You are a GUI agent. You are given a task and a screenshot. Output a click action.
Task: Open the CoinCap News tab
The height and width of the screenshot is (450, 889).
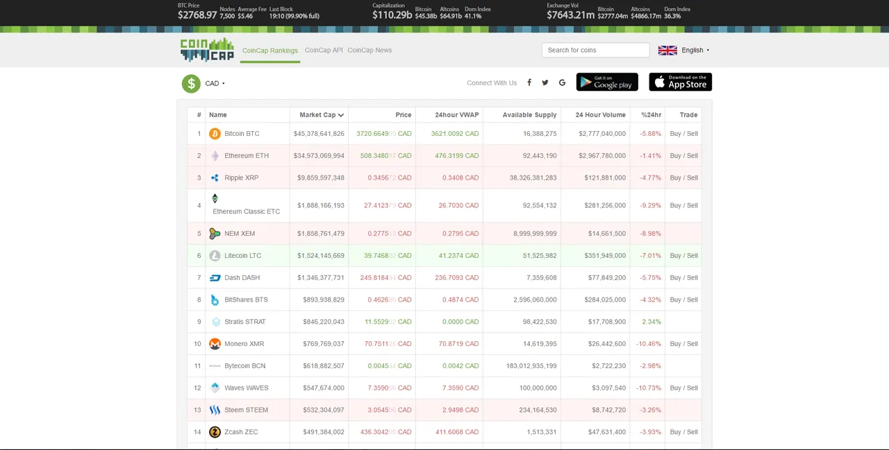(369, 50)
